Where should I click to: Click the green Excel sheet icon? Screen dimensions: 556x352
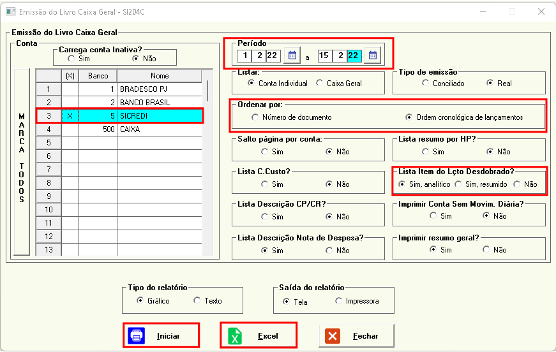coord(235,335)
